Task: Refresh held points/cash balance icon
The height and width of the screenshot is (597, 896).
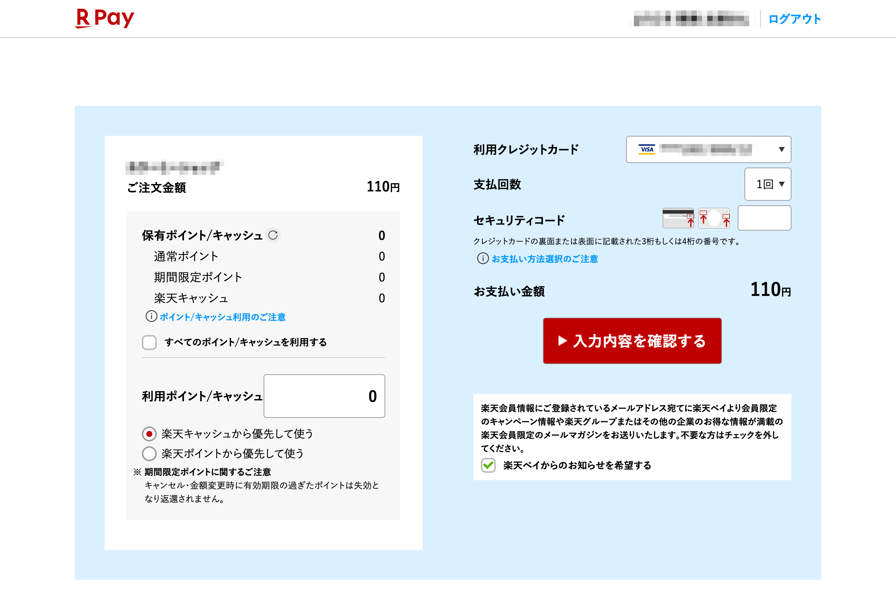Action: coord(273,235)
